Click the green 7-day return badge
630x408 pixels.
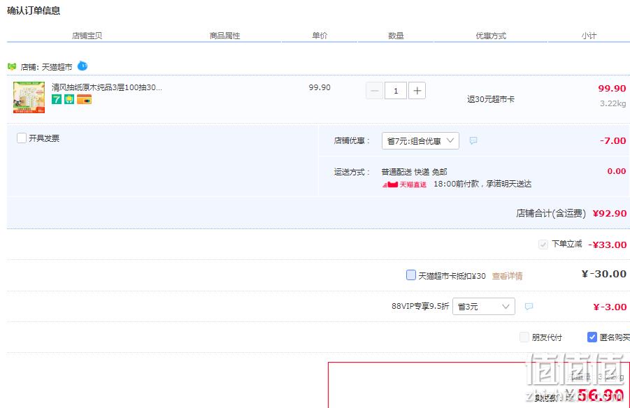(x=57, y=99)
